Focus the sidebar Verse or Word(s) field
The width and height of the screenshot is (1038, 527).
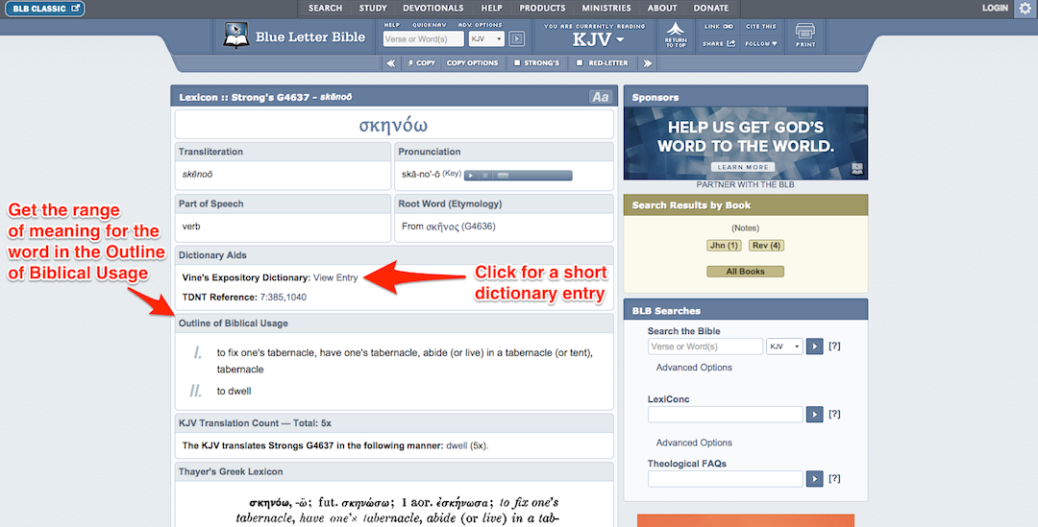point(705,346)
